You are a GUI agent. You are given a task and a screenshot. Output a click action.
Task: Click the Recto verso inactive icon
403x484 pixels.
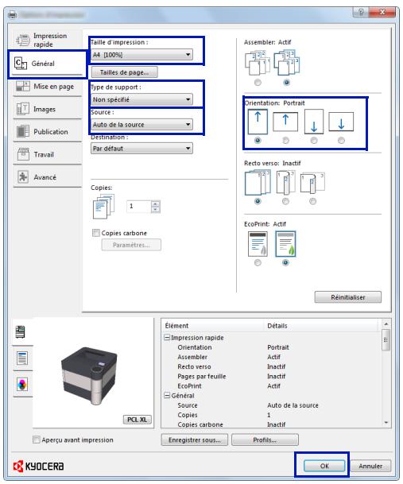coord(258,183)
